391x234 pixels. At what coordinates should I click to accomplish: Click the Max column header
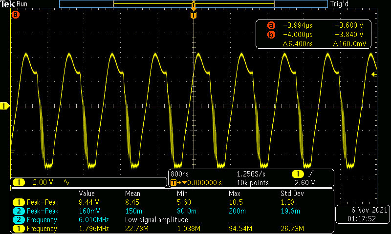click(235, 194)
